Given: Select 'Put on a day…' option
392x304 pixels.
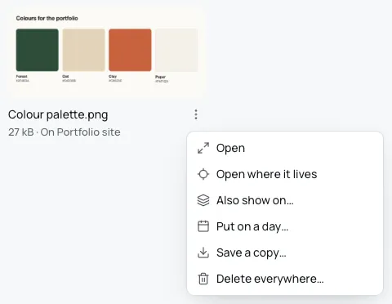Looking at the screenshot, I should tap(285, 226).
